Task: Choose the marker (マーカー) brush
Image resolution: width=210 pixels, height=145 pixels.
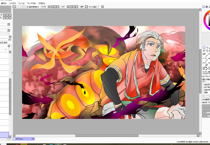Action: point(205,60)
